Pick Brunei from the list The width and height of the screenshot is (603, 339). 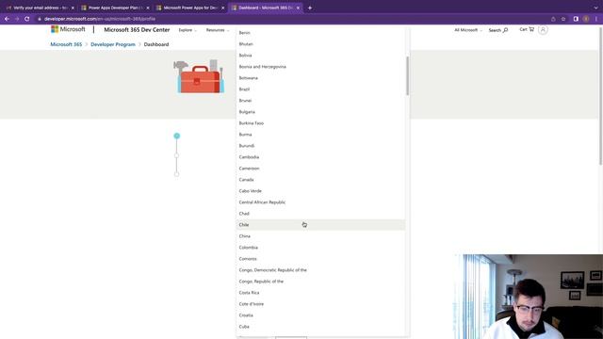coord(320,101)
